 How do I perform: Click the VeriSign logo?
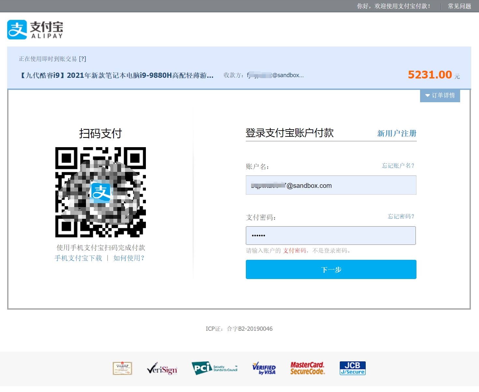(162, 369)
